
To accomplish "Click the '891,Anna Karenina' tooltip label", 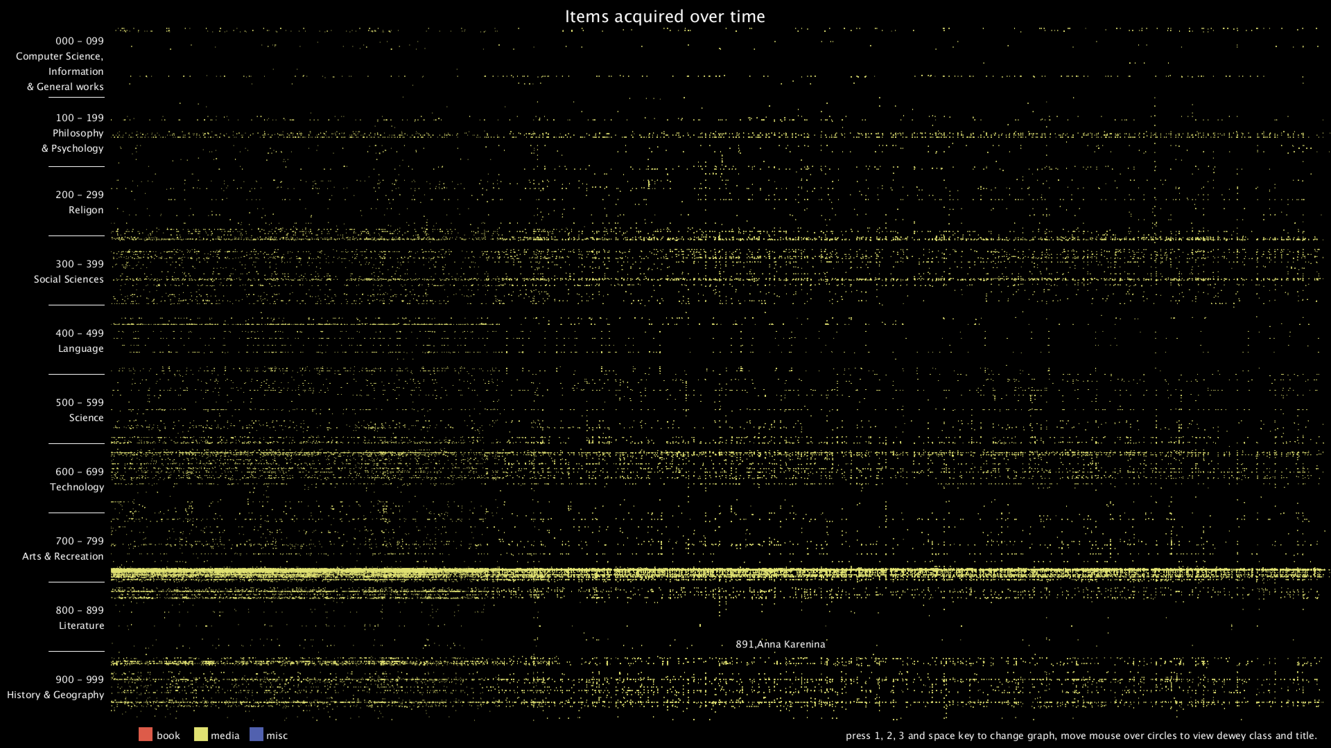I will point(780,644).
